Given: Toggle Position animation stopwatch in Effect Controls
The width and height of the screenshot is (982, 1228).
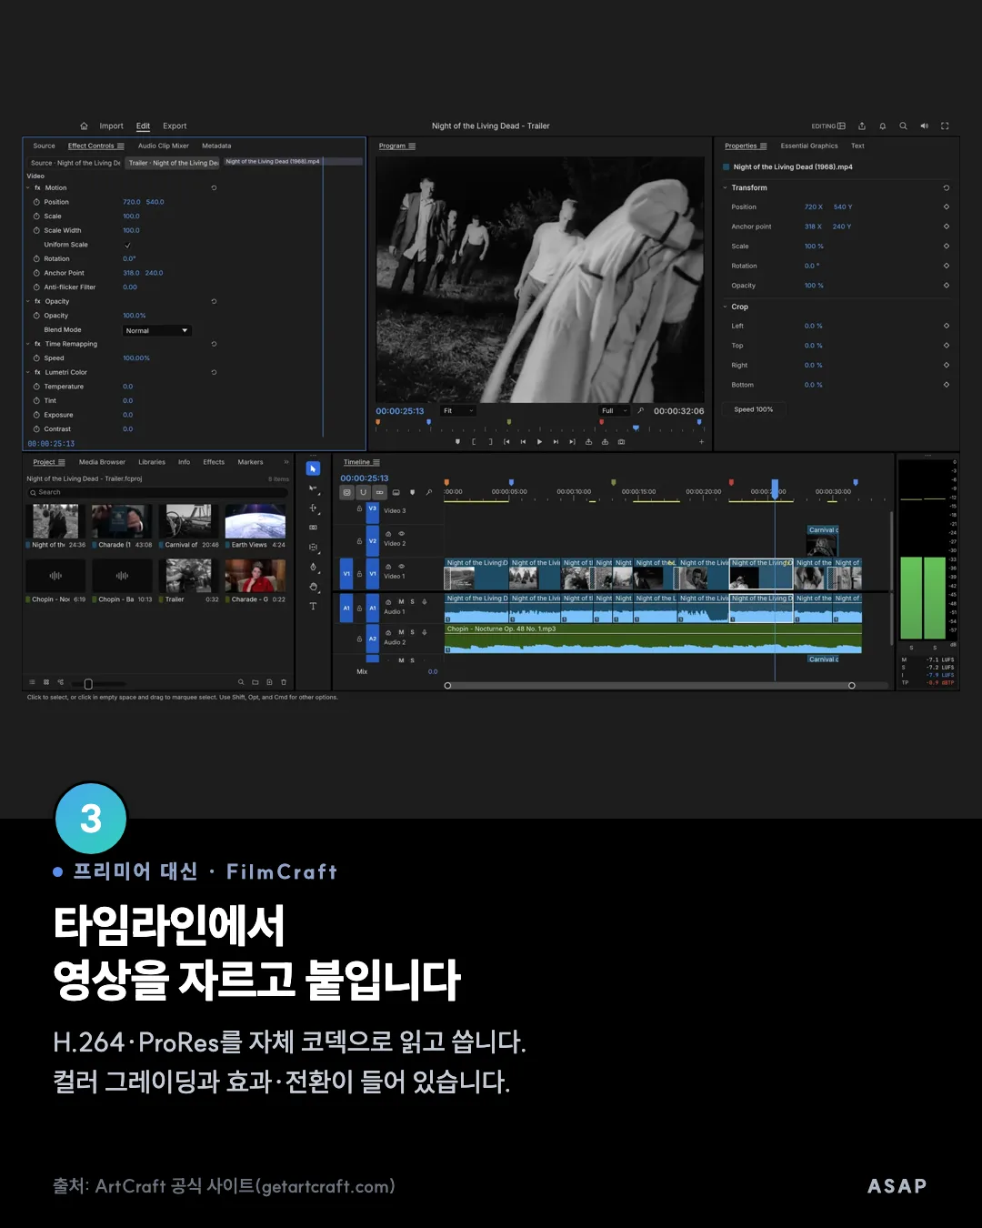Looking at the screenshot, I should [36, 202].
